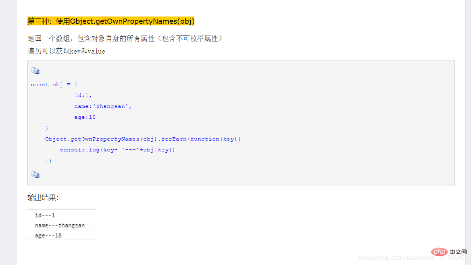Click the code line 'id:1,'

click(x=83, y=95)
